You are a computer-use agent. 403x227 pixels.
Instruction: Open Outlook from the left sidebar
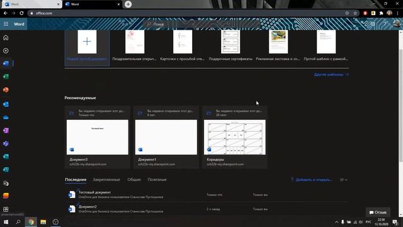click(x=6, y=104)
